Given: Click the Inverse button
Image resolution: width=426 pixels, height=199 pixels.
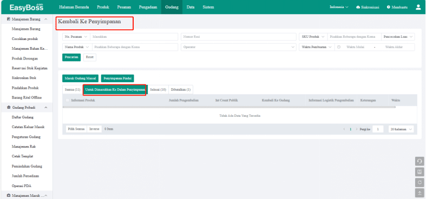Looking at the screenshot, I should (94, 129).
